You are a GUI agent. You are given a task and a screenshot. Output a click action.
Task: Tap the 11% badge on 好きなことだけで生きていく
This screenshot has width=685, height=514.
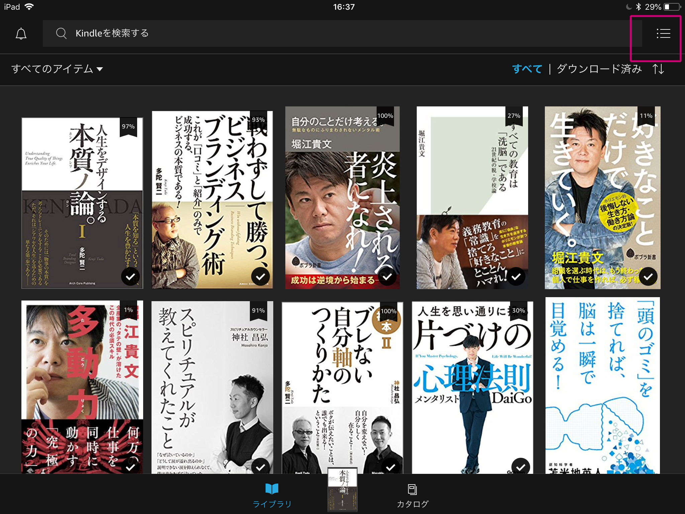[x=646, y=116]
